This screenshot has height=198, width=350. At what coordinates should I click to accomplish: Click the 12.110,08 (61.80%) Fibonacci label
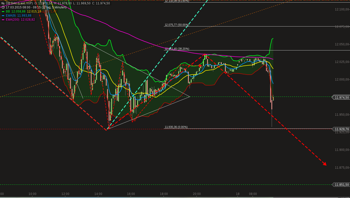(177, 1)
